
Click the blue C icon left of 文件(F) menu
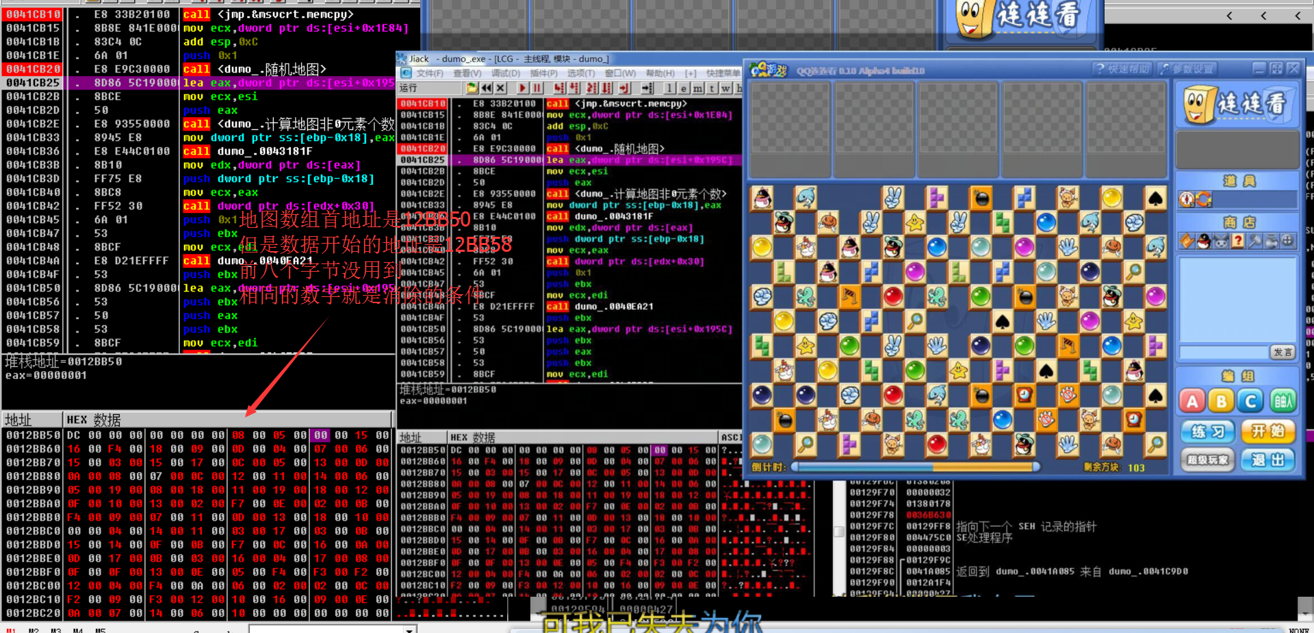pos(406,73)
